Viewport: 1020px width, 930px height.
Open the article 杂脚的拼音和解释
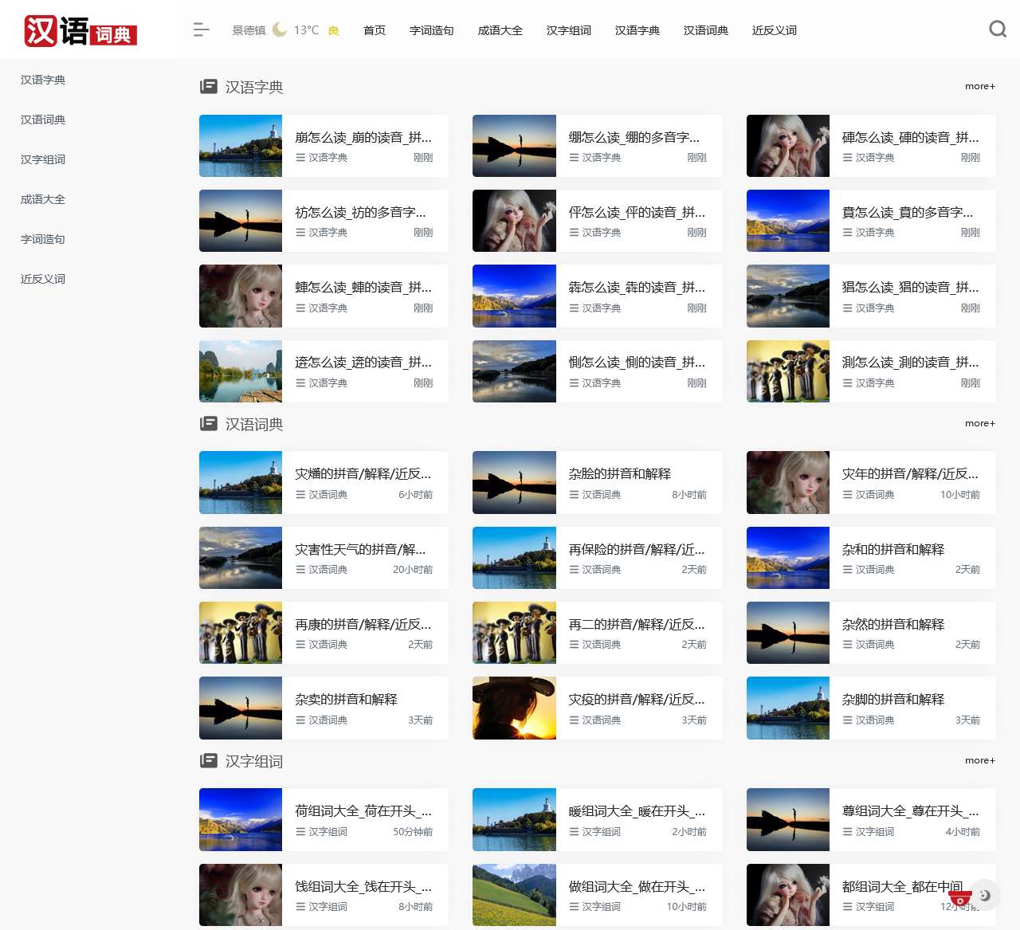tap(893, 699)
